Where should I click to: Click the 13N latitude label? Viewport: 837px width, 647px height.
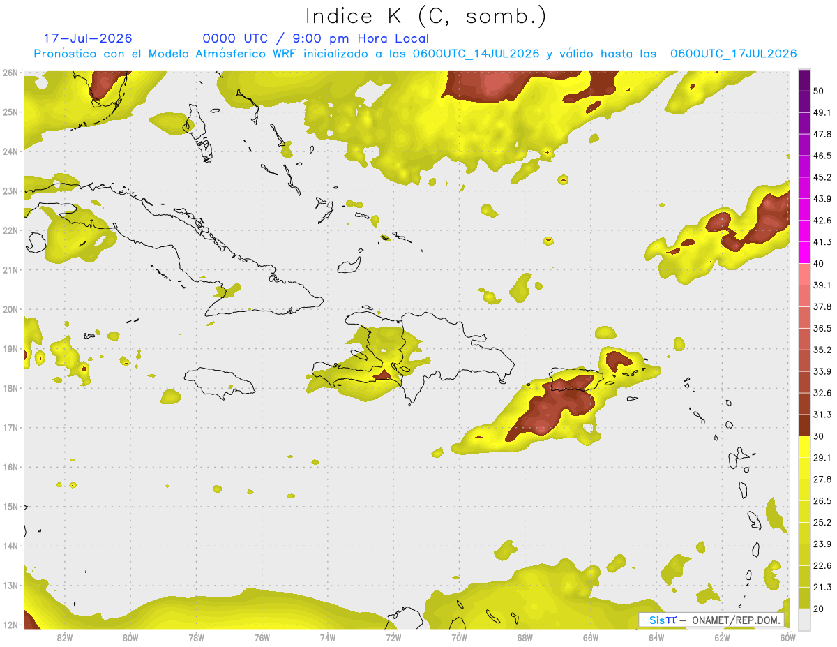(10, 586)
